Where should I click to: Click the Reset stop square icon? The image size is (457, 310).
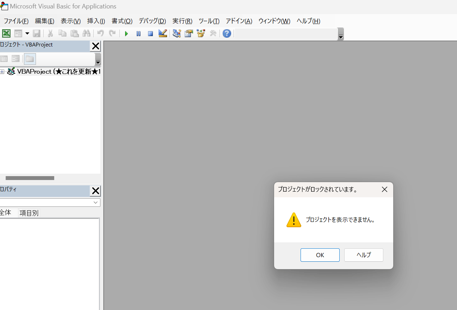point(150,33)
